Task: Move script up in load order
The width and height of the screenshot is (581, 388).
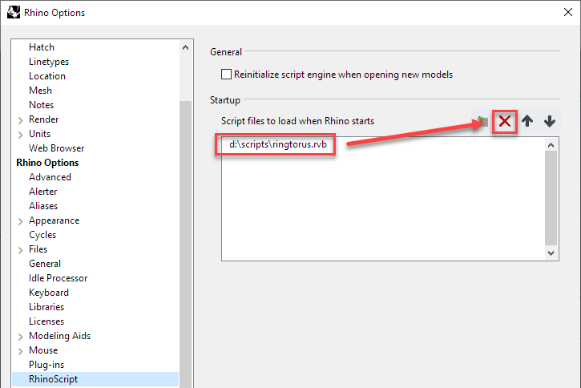Action: point(527,121)
